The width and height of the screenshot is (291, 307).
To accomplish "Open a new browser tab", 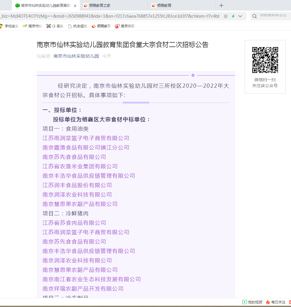I will click(x=221, y=6).
